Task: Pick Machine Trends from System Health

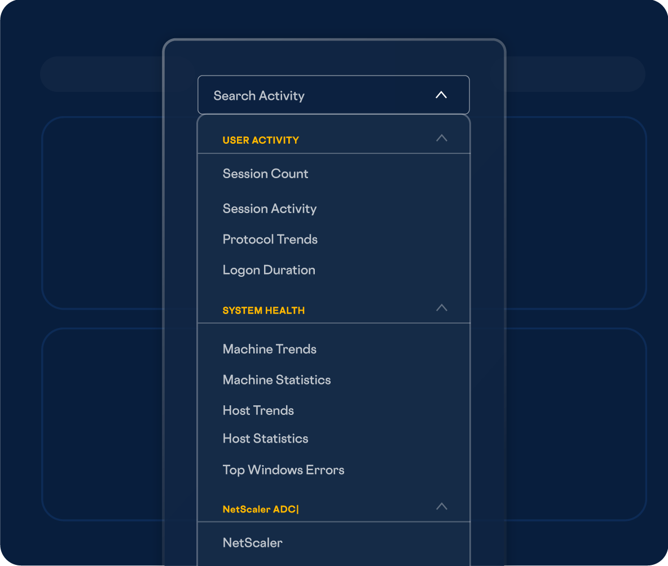Action: [269, 349]
